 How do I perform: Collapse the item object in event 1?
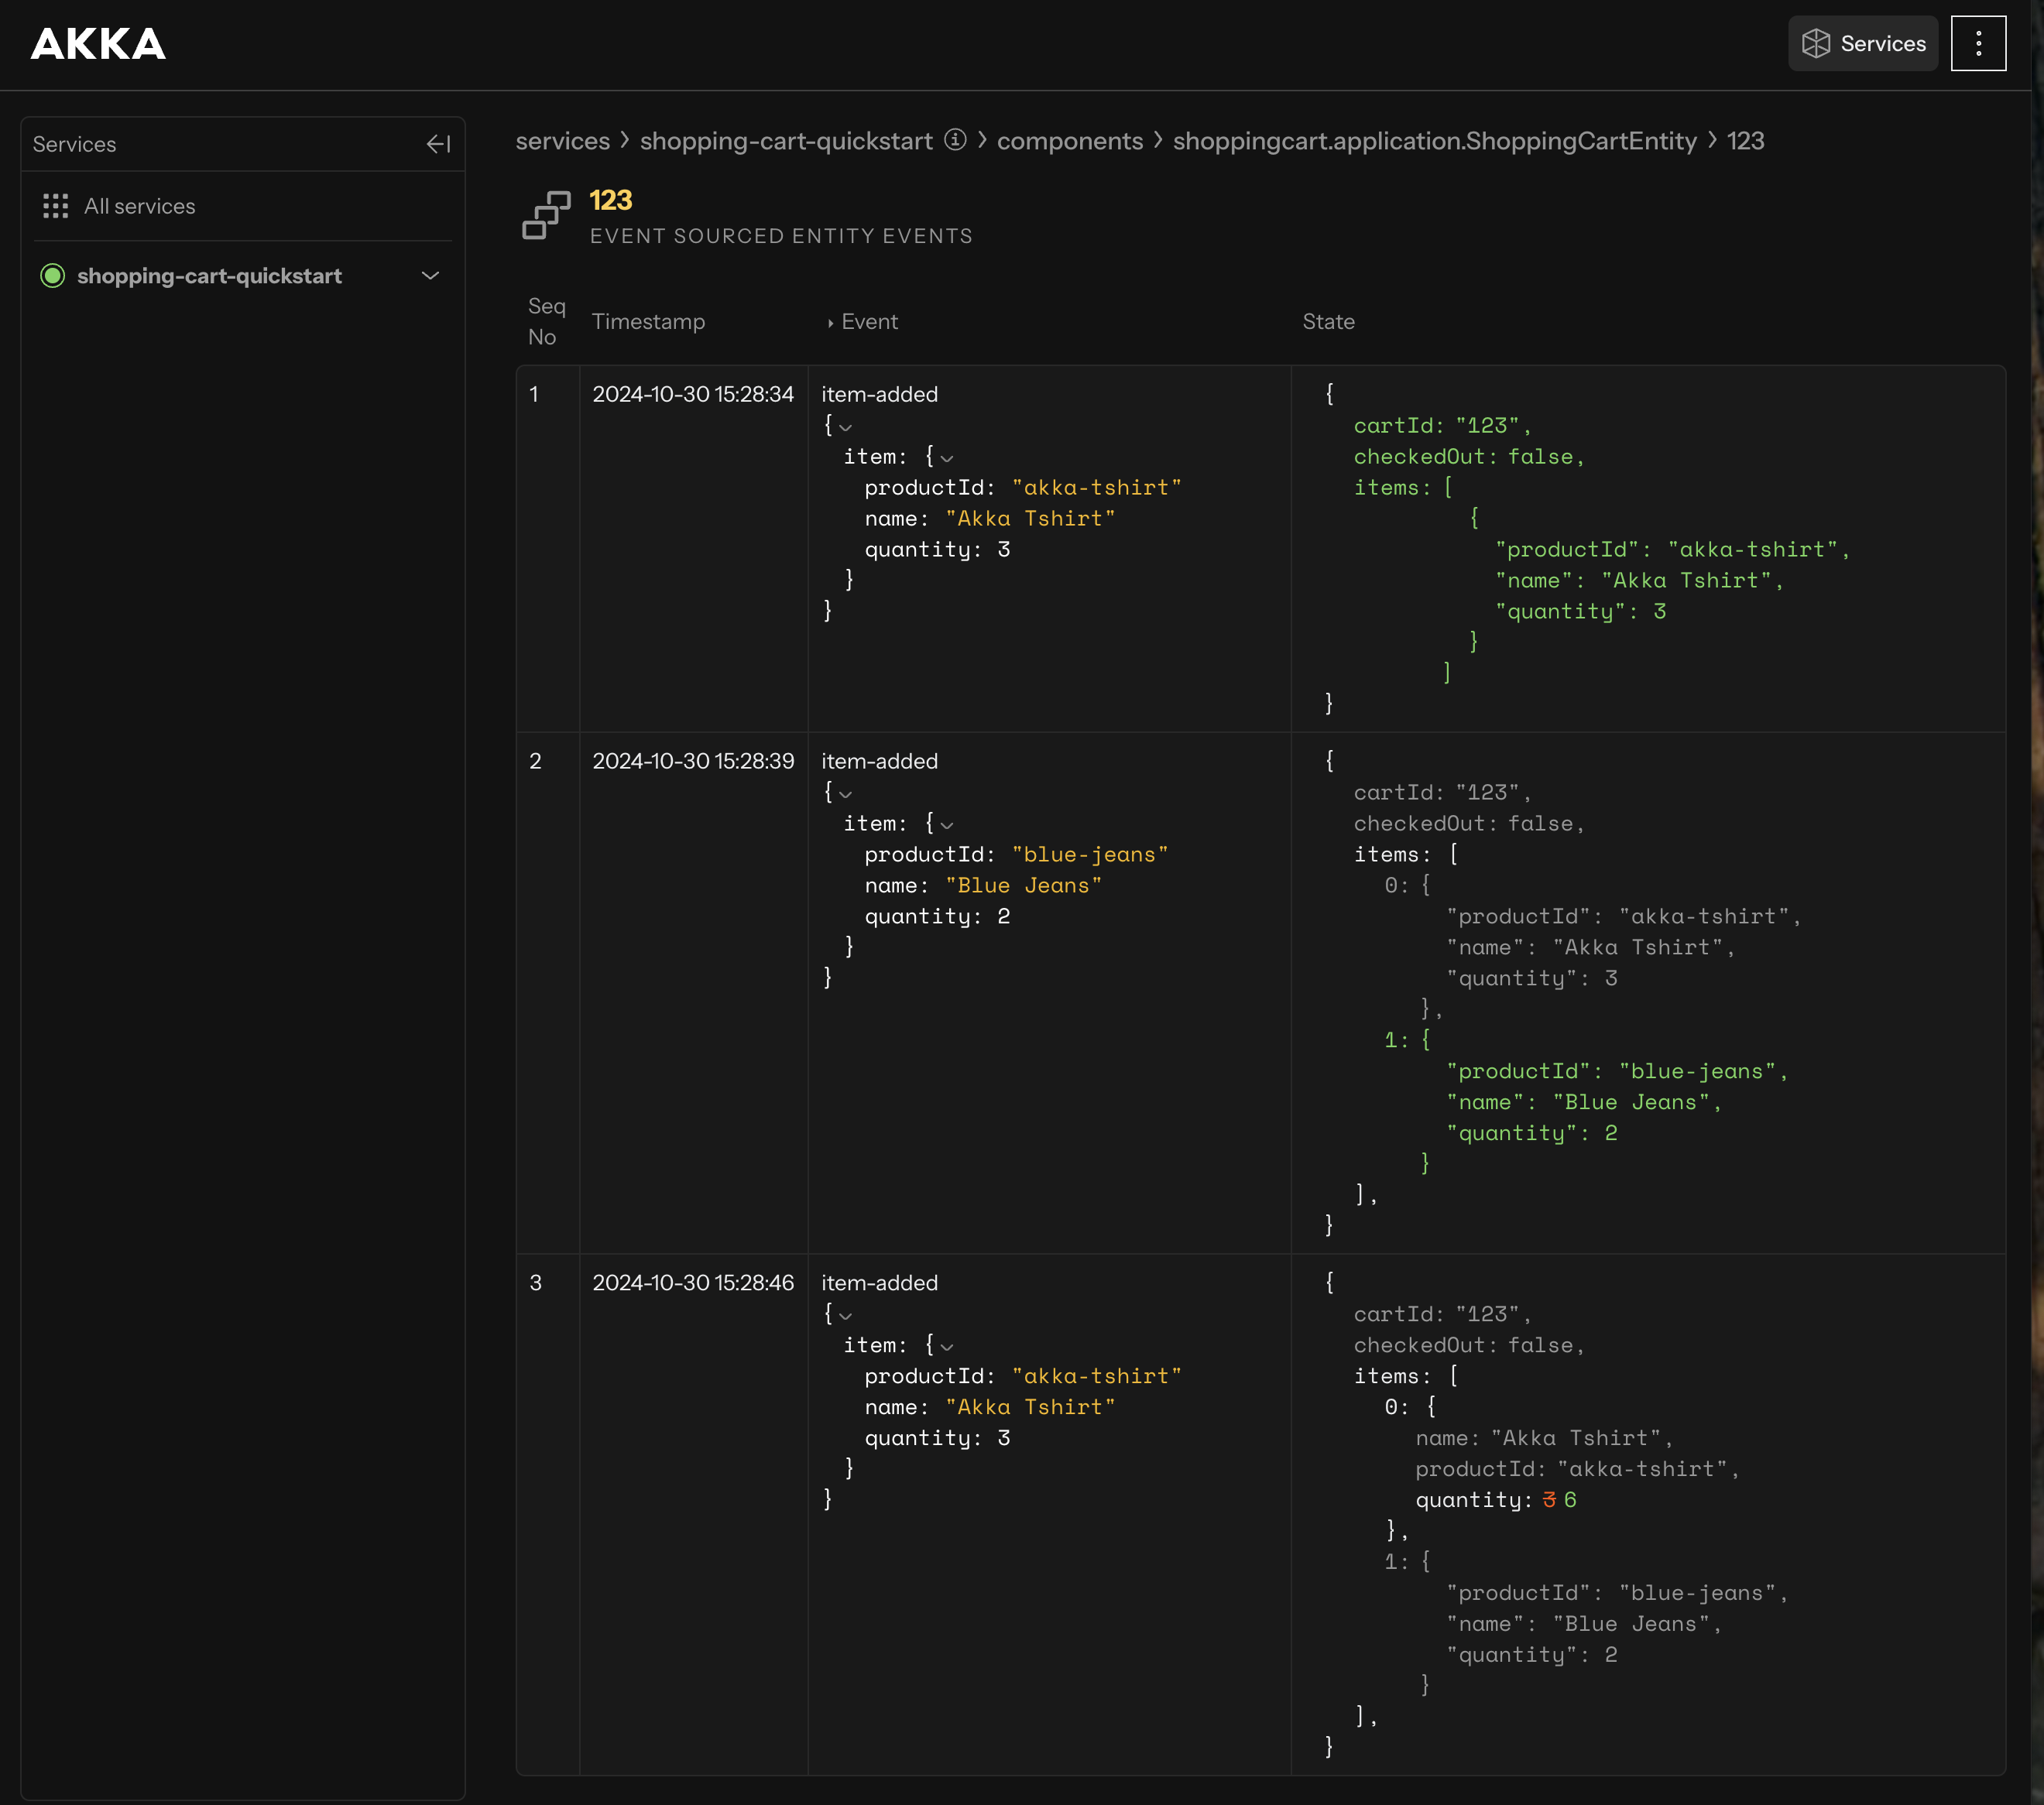tap(946, 457)
